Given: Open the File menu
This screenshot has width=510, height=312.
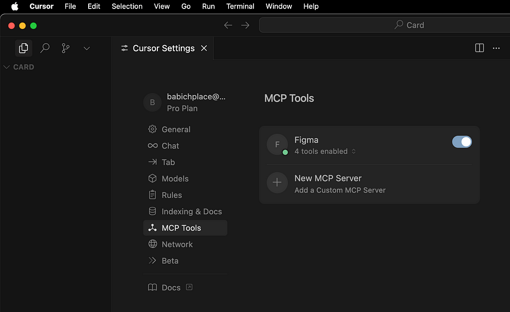Looking at the screenshot, I should [70, 6].
